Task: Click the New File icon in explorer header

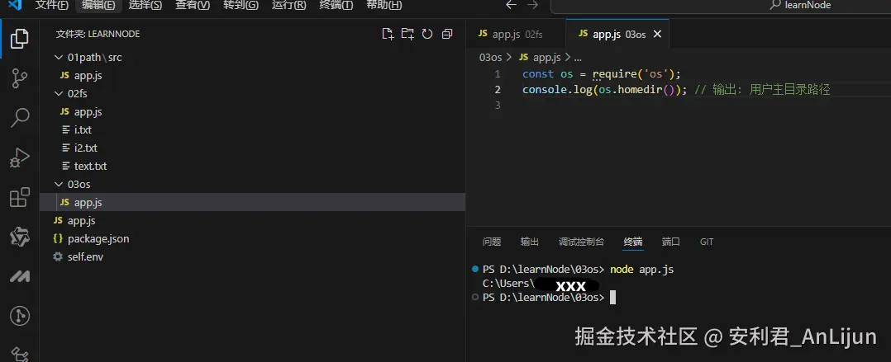Action: click(x=388, y=34)
